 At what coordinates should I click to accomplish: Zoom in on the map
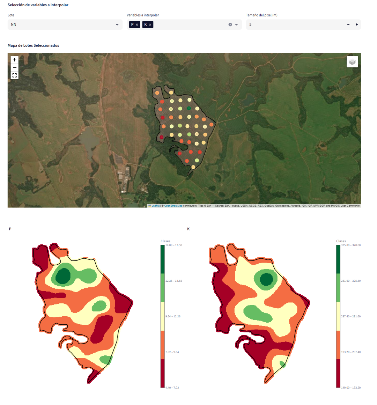pos(14,60)
